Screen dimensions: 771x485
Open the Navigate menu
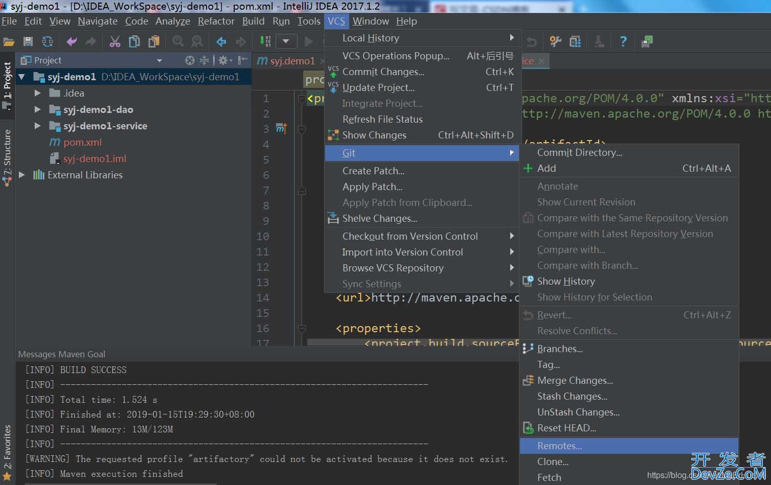pyautogui.click(x=98, y=21)
